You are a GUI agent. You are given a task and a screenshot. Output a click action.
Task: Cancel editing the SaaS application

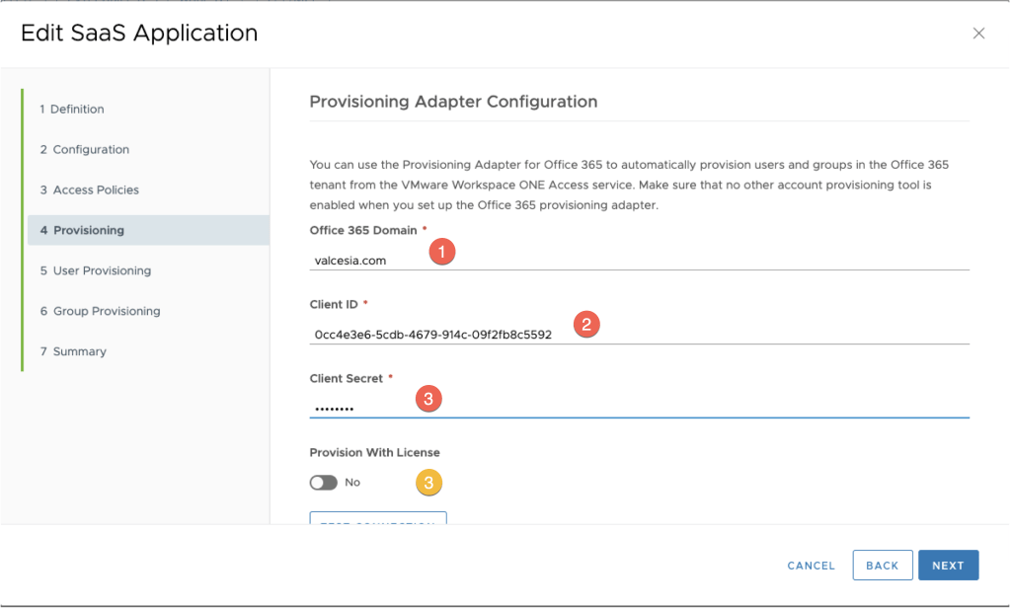tap(811, 566)
